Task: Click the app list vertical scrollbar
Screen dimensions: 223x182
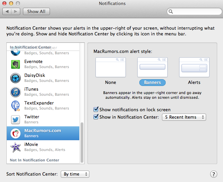Action: [x=82, y=143]
